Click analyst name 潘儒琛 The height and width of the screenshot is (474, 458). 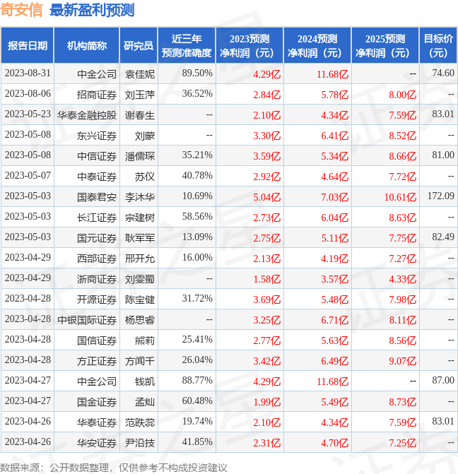click(140, 156)
